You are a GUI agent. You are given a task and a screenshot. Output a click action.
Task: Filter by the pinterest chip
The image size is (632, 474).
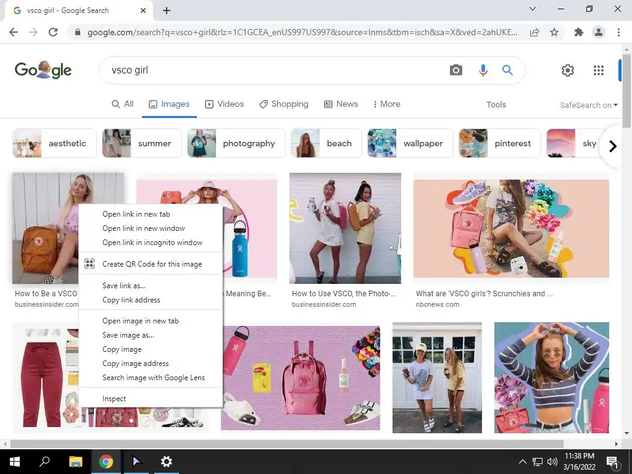click(500, 143)
